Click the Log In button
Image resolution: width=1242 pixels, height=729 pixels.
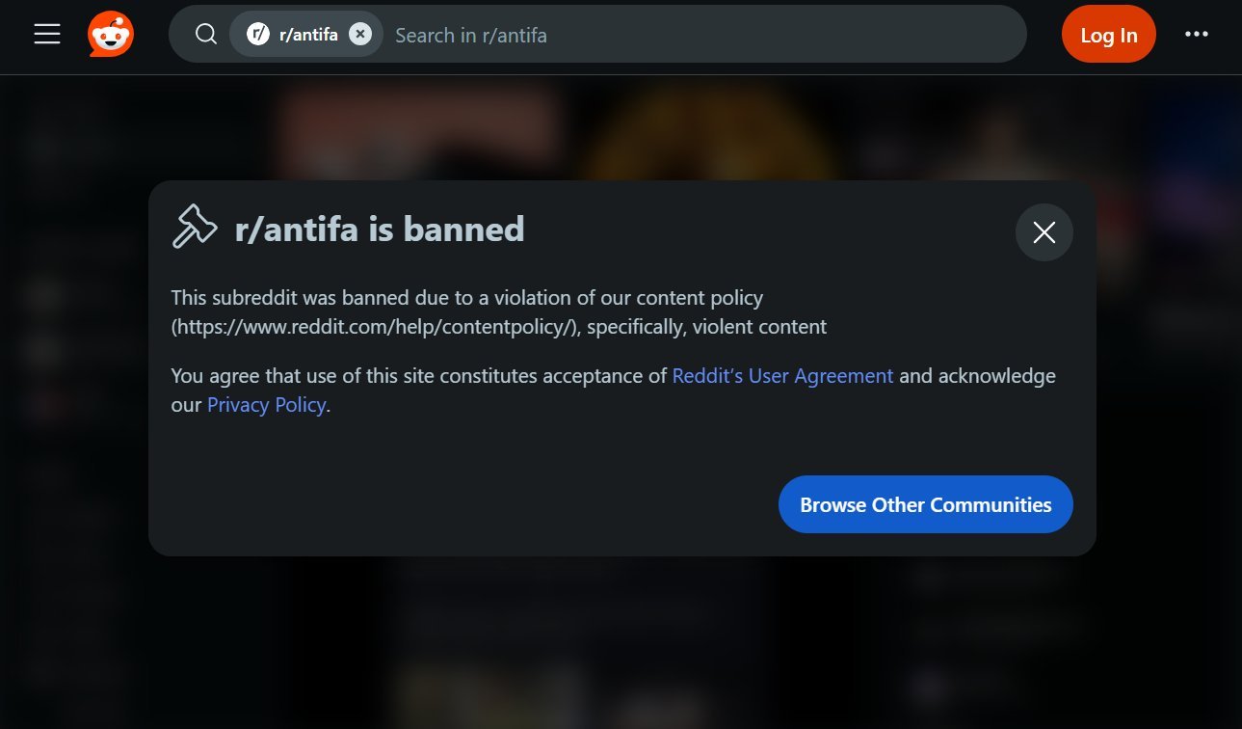tap(1108, 35)
